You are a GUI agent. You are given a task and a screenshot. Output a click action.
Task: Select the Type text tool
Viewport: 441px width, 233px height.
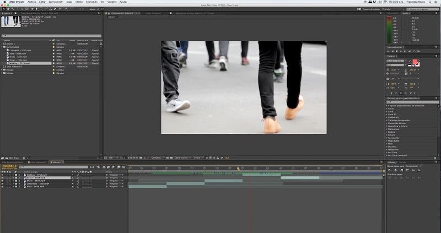(41, 9)
